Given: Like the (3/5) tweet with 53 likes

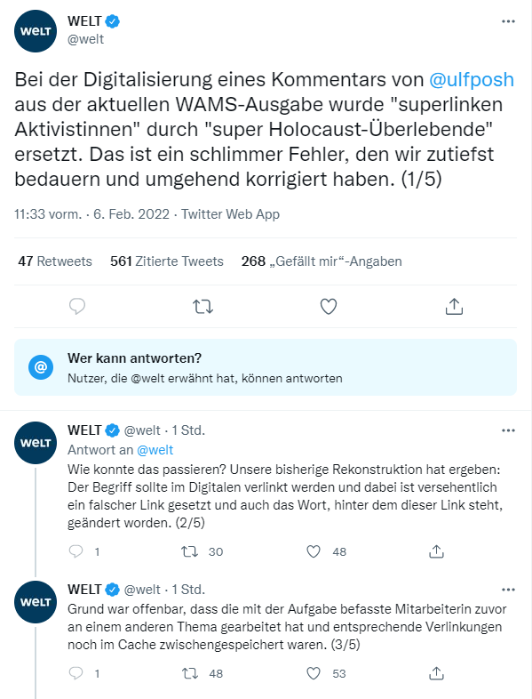Looking at the screenshot, I should 314,673.
